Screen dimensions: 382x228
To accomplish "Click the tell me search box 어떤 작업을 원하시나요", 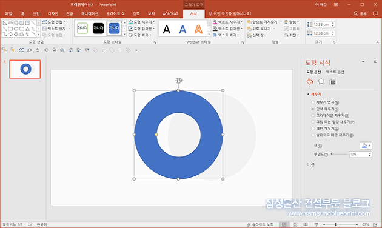I will coord(230,13).
